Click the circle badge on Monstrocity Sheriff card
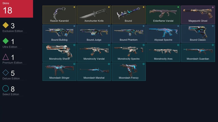 pos(74,45)
